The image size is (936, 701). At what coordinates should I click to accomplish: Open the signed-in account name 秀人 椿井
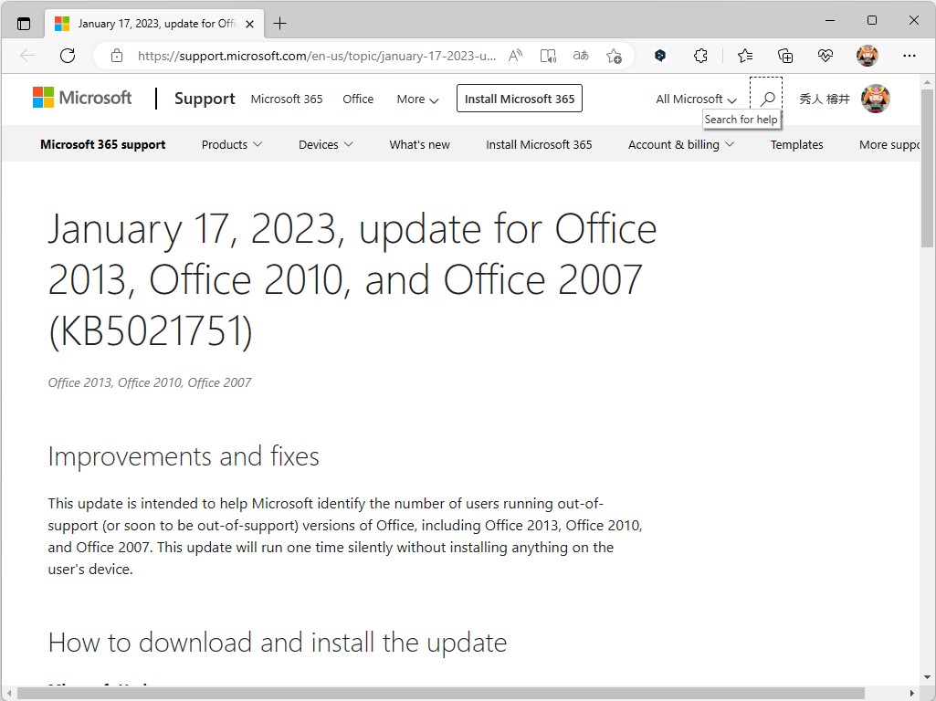[825, 99]
